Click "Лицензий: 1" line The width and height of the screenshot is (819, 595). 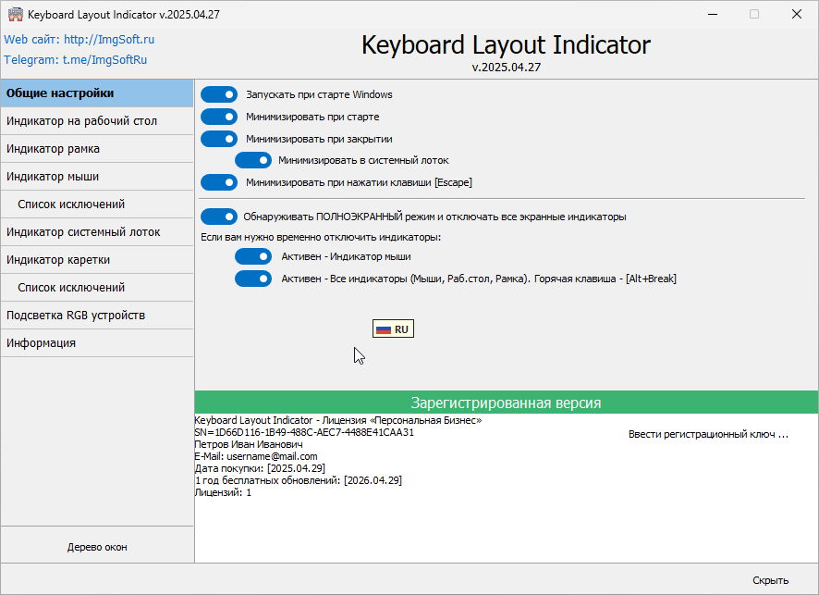pyautogui.click(x=223, y=492)
